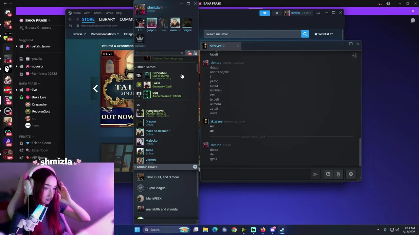Viewport: 419px width, 235px height.
Task: Open File Explorer from the taskbar
Action: 205,230
